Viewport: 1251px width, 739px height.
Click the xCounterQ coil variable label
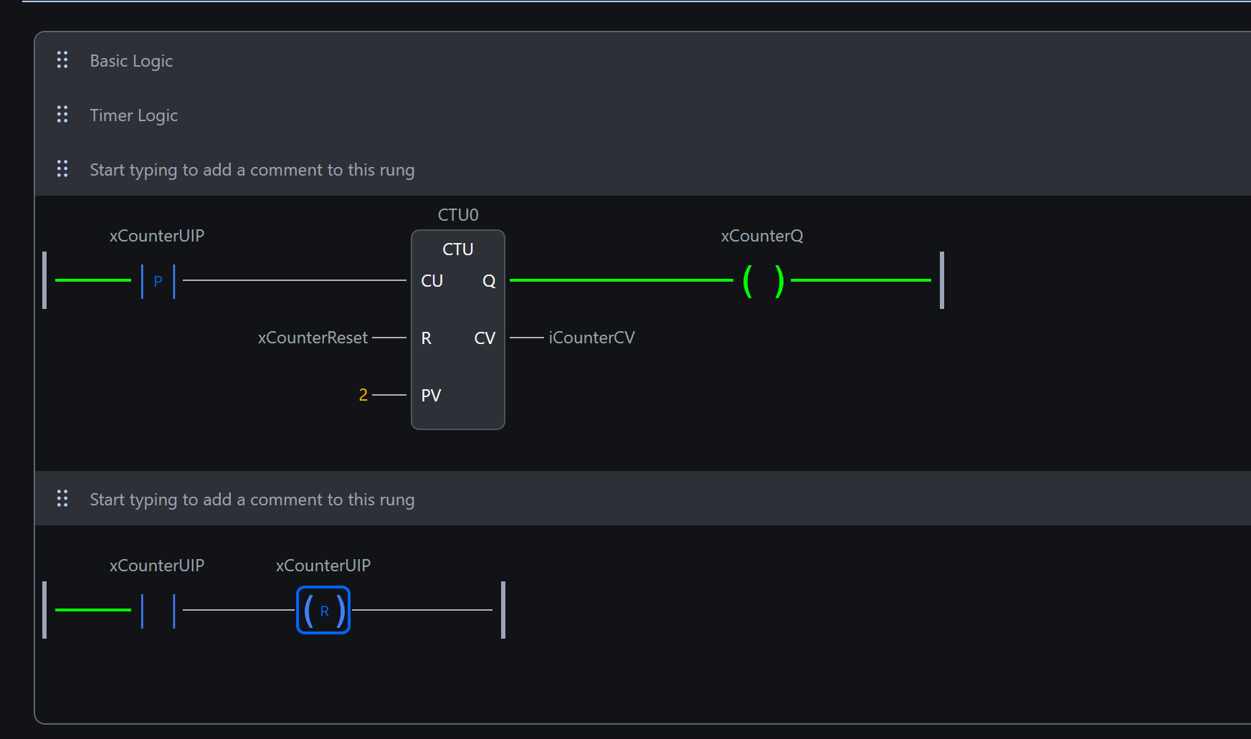point(761,236)
